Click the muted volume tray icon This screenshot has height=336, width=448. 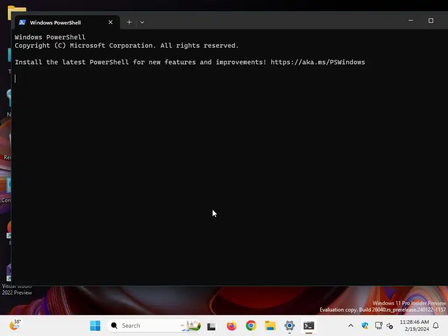point(390,325)
